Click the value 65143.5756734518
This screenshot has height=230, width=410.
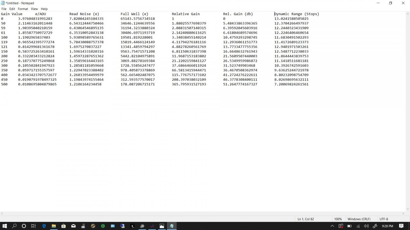(138, 19)
